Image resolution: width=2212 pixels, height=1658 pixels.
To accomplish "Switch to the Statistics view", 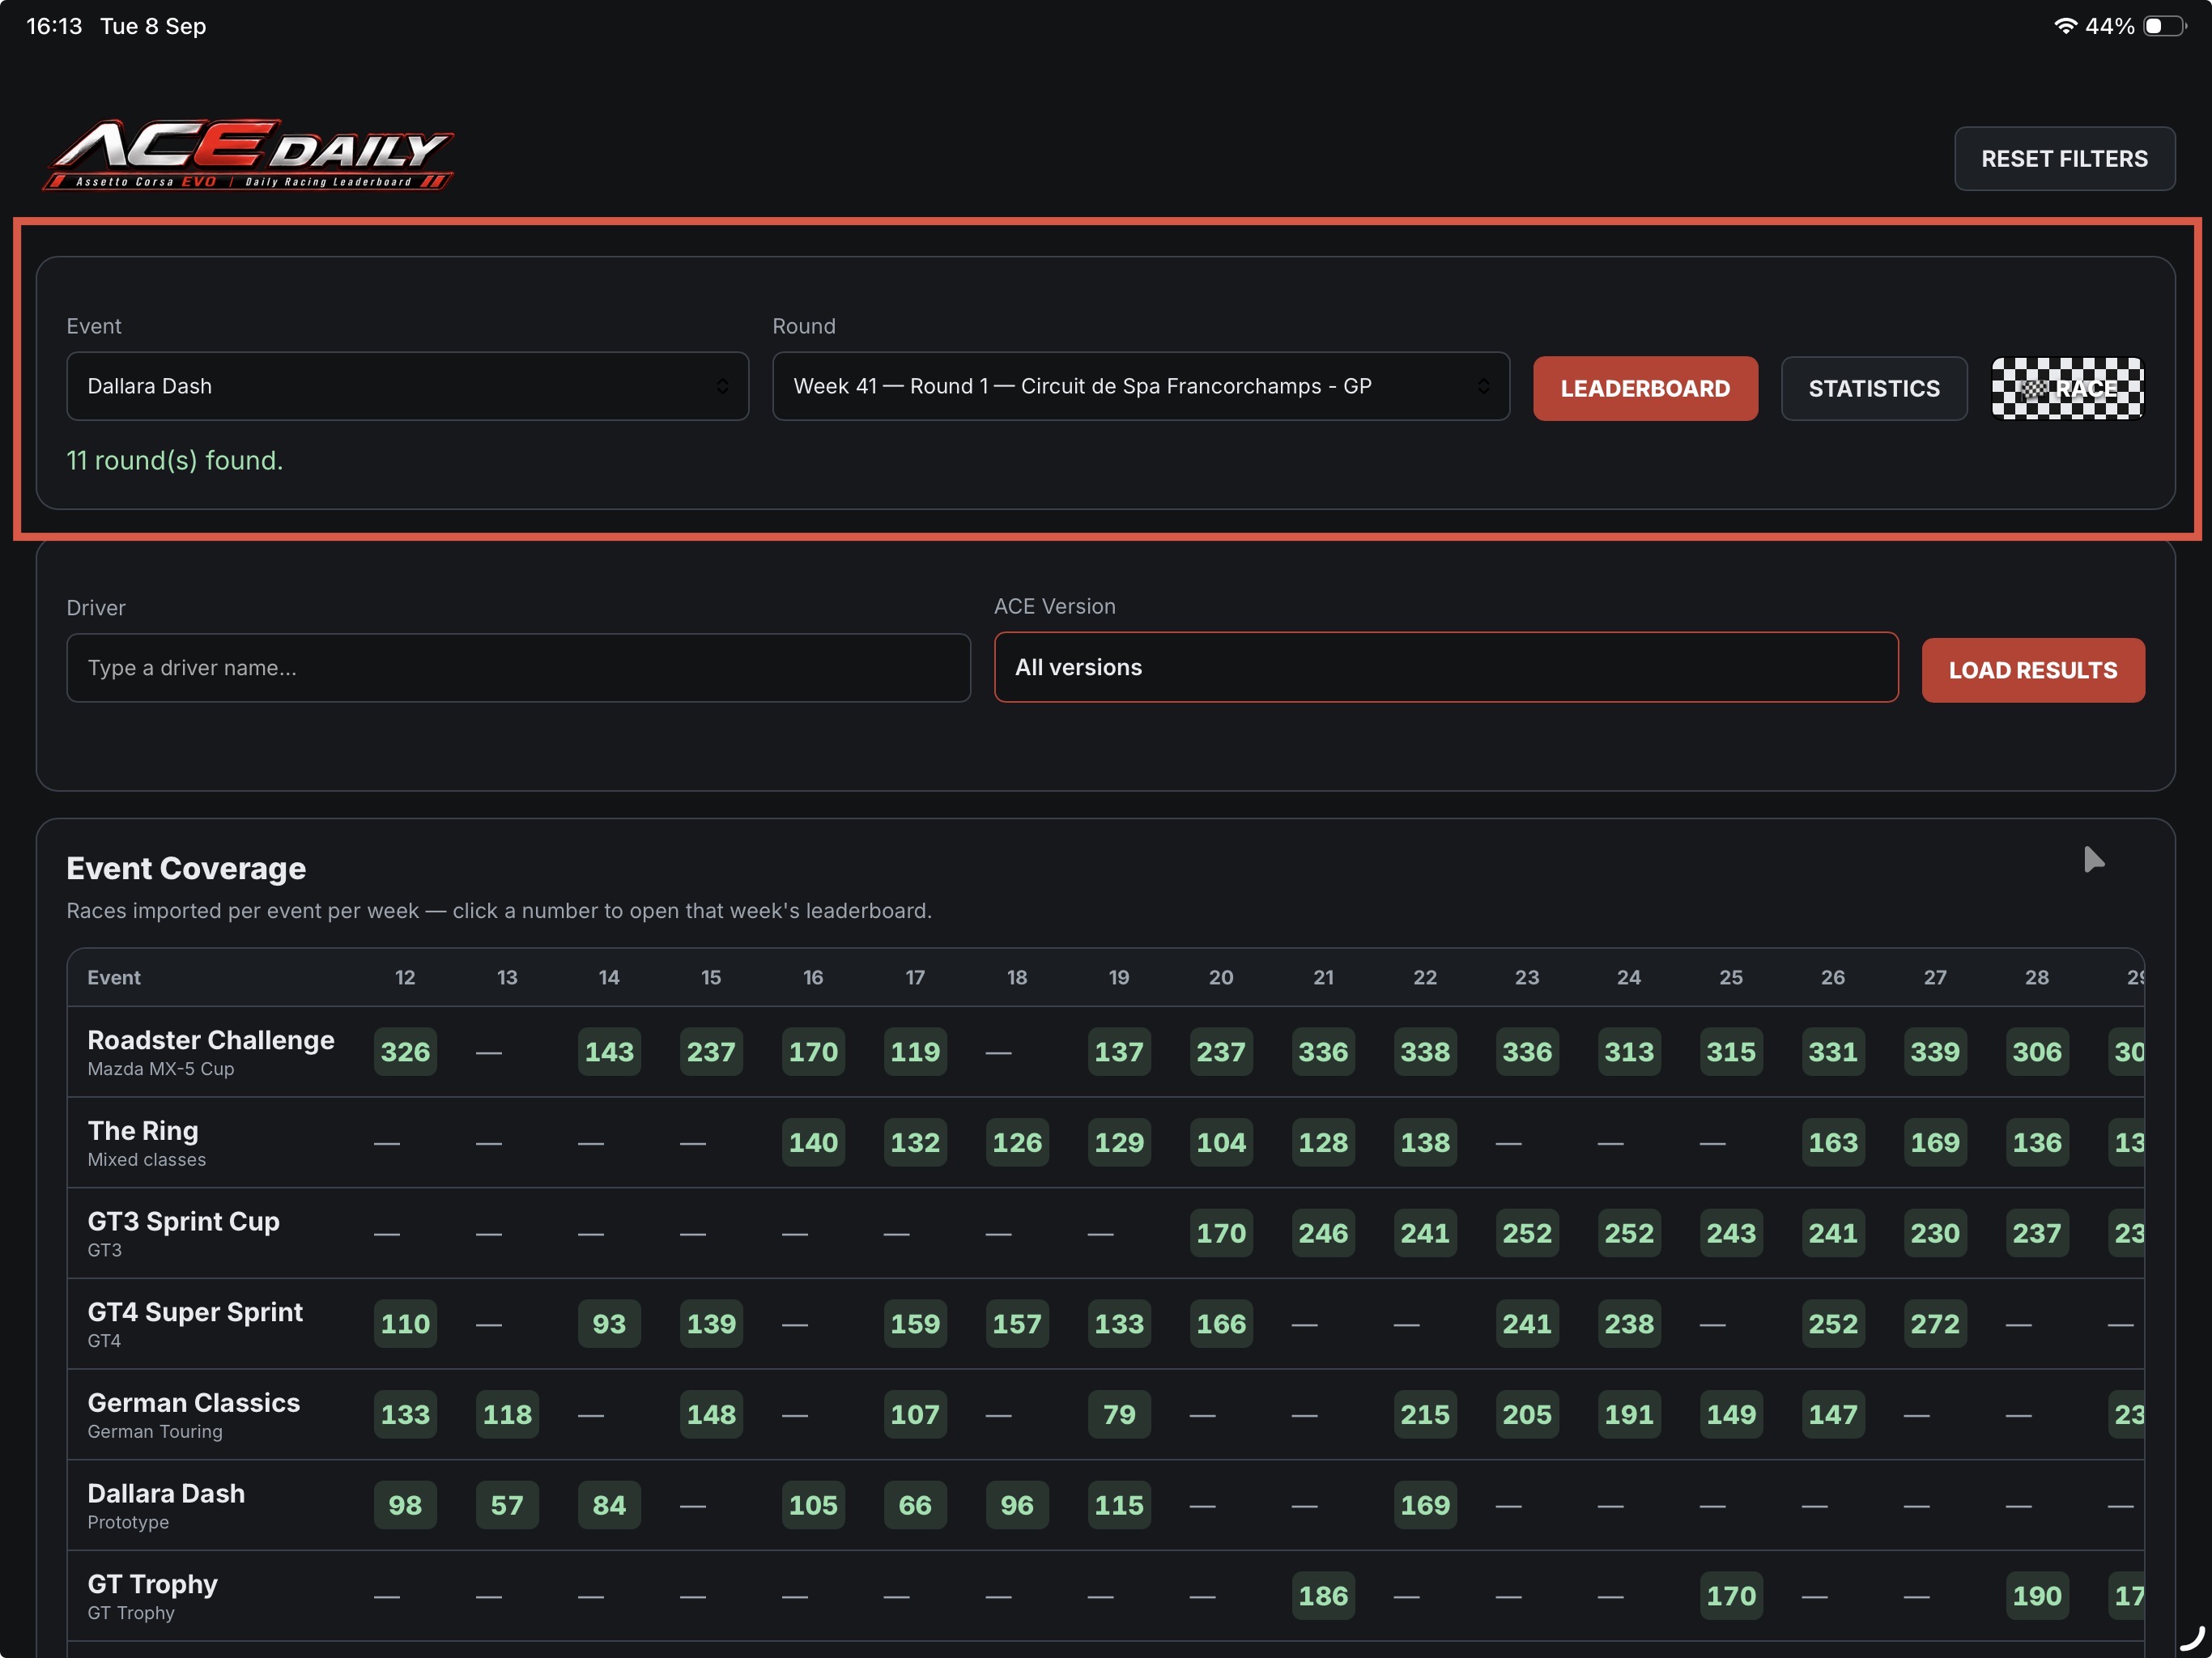I will pyautogui.click(x=1873, y=388).
